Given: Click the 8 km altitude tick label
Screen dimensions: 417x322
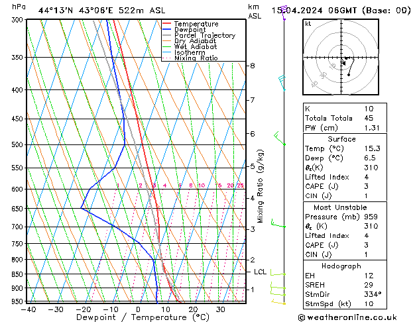Looking at the screenshot, I should (x=253, y=66).
